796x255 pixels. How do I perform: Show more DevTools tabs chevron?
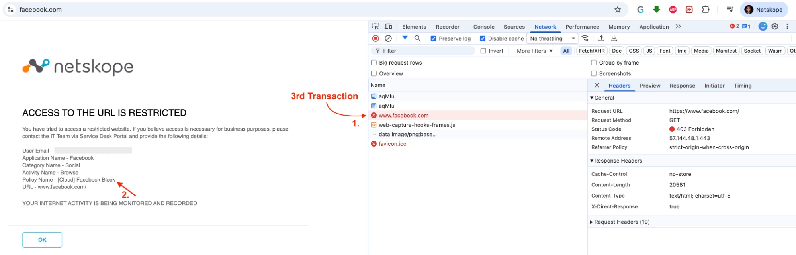tap(678, 26)
